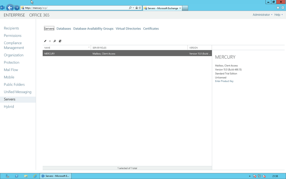Switch to OFFICE 365 in the header
The height and width of the screenshot is (179, 286).
tap(39, 15)
